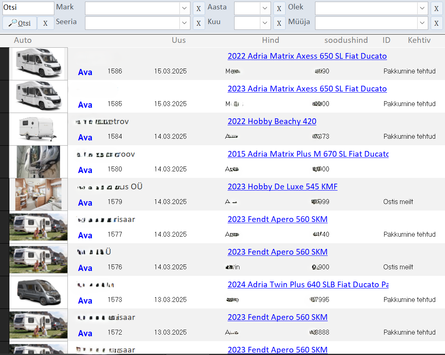Click ID value 1586

[x=115, y=71]
